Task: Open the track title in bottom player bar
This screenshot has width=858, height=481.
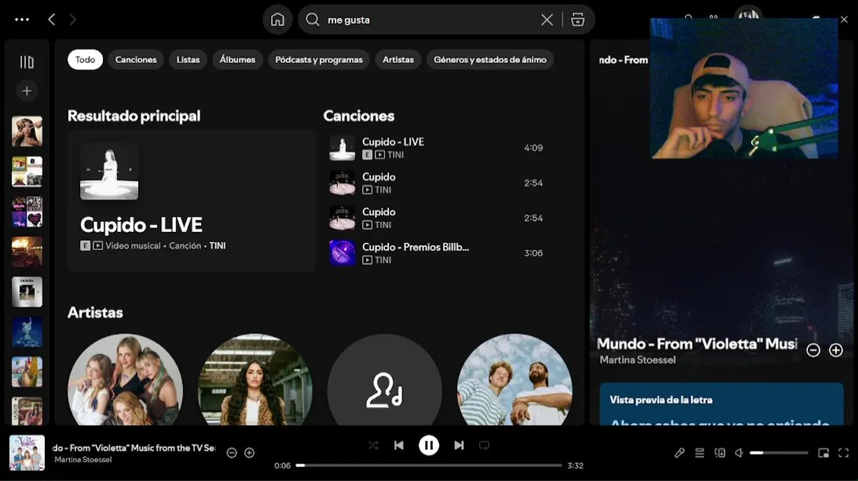Action: 134,448
